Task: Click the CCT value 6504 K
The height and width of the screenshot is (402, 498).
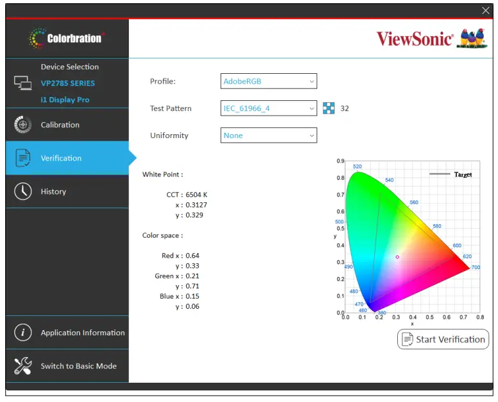Action: [196, 195]
